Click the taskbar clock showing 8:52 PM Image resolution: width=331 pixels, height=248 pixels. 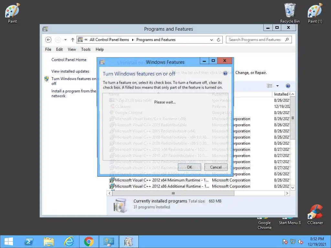[x=317, y=242]
